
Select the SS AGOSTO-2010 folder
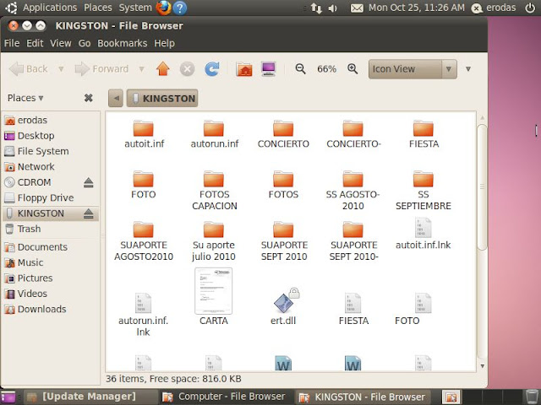point(352,190)
